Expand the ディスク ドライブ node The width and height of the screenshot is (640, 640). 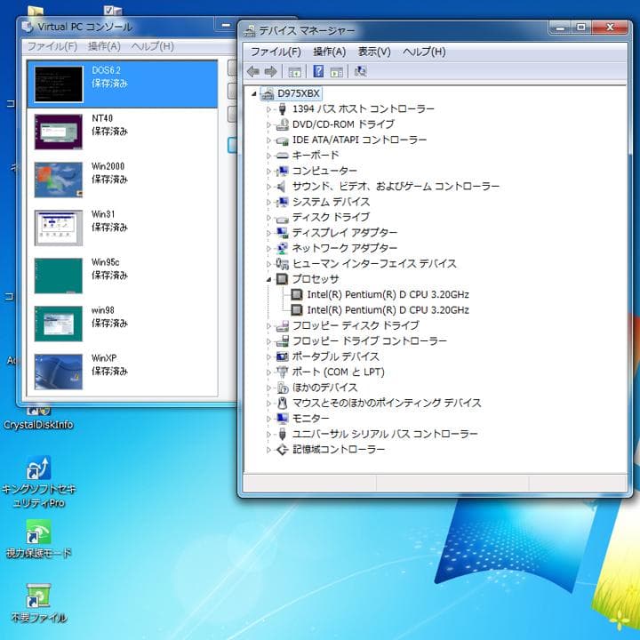[x=268, y=218]
